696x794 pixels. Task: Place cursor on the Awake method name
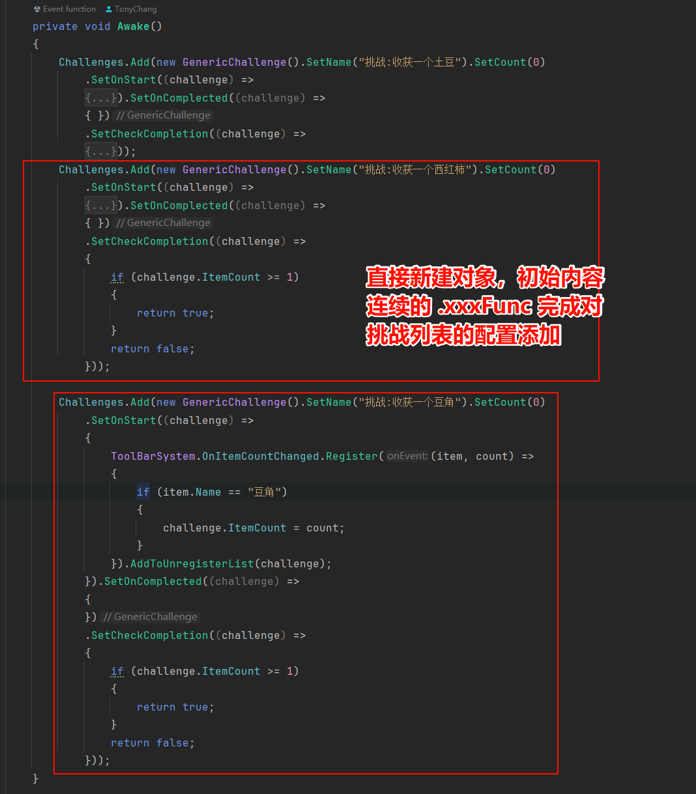[134, 26]
